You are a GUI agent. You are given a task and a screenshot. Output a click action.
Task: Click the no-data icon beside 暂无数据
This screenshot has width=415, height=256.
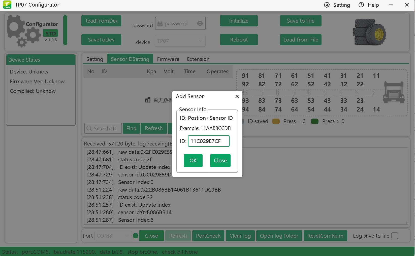(x=148, y=100)
